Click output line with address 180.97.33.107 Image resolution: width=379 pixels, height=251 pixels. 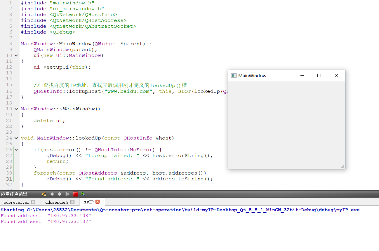click(x=46, y=222)
